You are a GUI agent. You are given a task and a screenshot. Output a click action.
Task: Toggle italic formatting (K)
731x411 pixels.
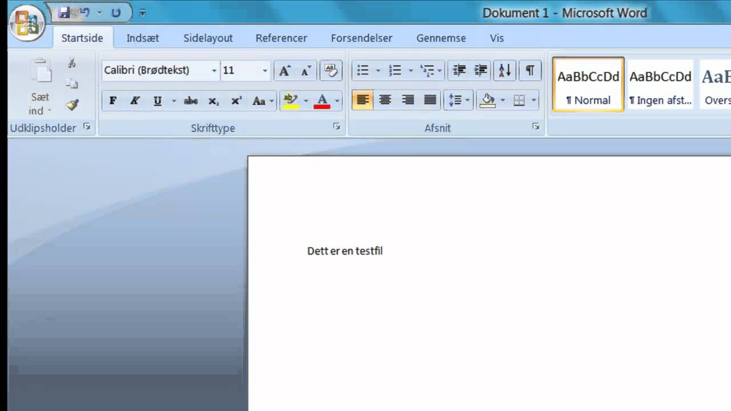[x=135, y=101]
